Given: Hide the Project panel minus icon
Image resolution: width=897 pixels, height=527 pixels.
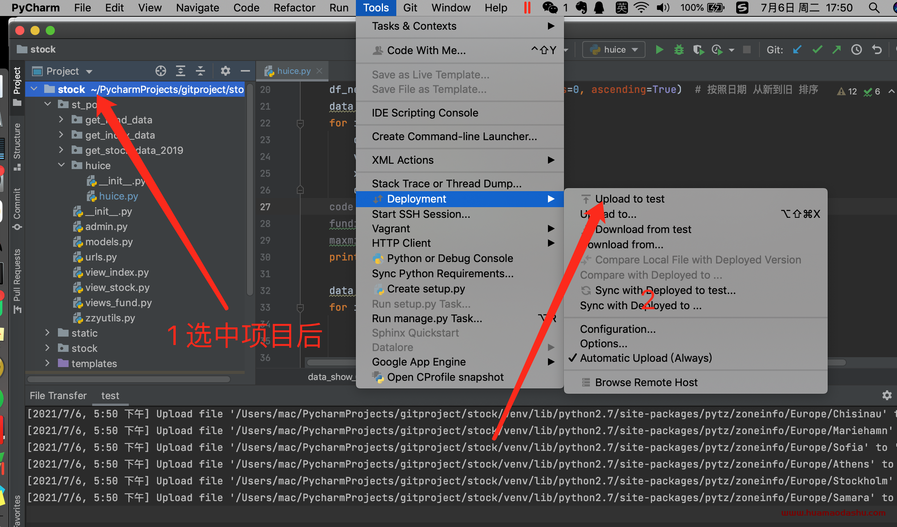Looking at the screenshot, I should tap(245, 71).
